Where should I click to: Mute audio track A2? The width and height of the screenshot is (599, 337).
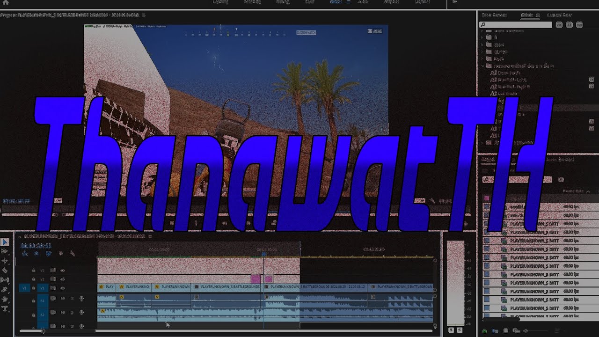tap(63, 312)
